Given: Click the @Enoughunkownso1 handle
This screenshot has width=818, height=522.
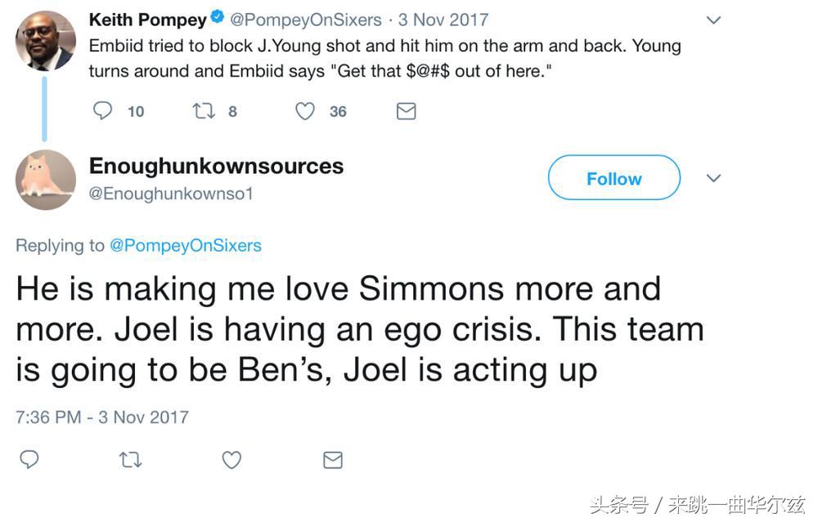Looking at the screenshot, I should [171, 194].
